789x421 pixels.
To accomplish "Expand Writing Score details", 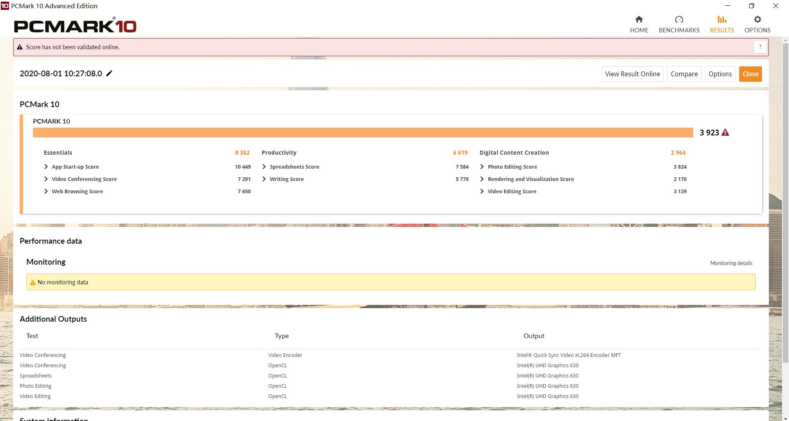I will [x=264, y=179].
